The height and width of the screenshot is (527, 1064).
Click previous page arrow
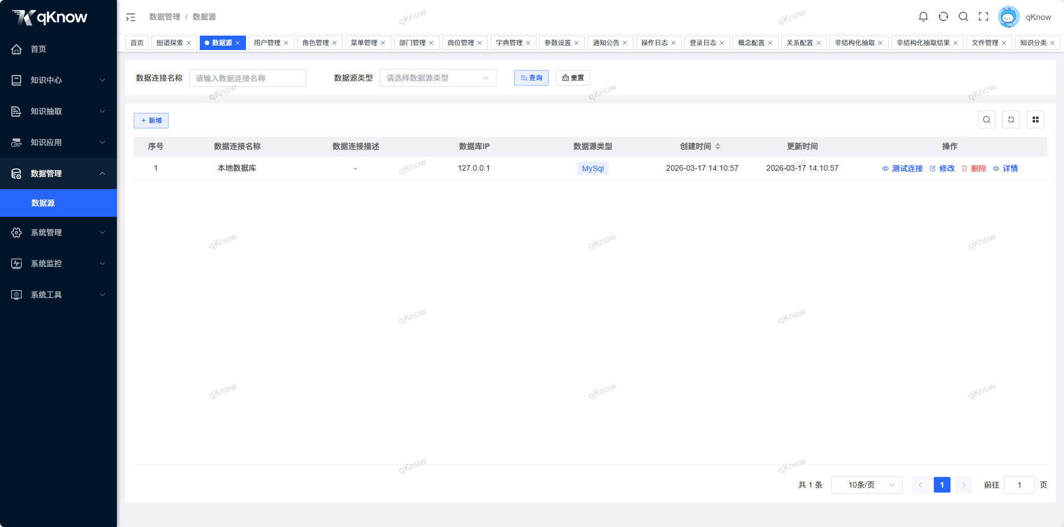click(920, 485)
